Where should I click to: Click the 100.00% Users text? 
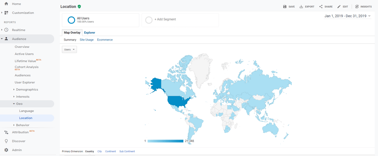click(85, 22)
